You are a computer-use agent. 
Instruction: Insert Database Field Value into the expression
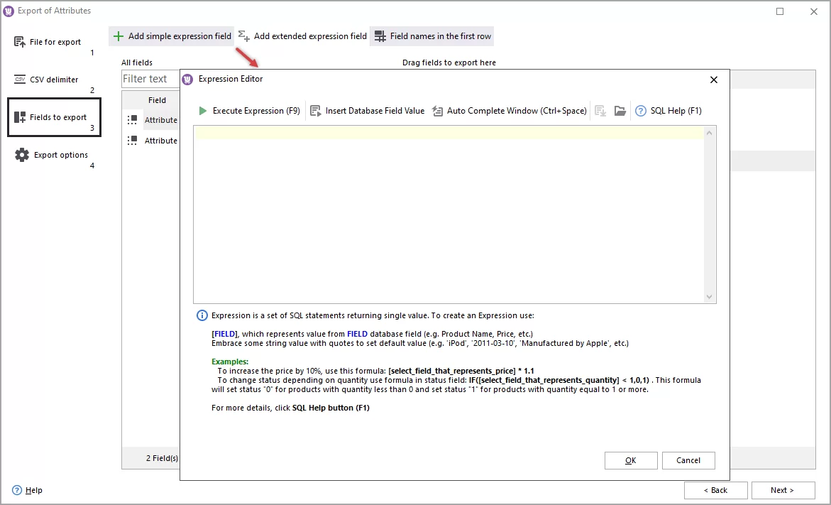(367, 111)
